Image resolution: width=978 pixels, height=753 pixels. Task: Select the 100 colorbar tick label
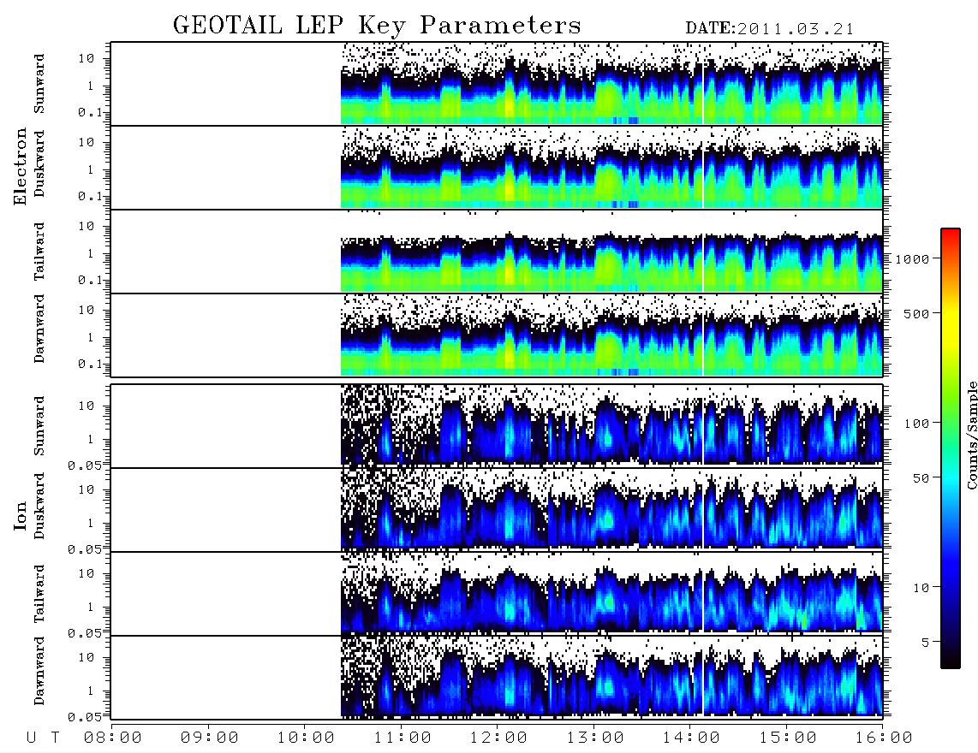pos(916,424)
